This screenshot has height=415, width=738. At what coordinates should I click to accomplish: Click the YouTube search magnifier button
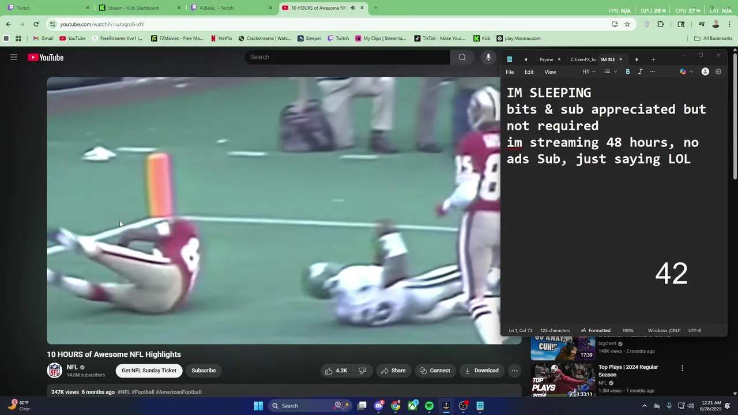(462, 57)
